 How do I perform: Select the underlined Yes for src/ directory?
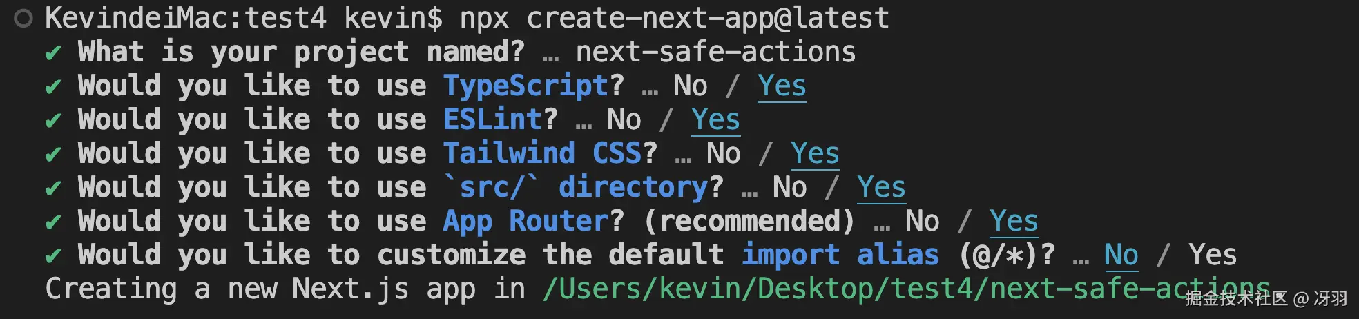(x=881, y=188)
